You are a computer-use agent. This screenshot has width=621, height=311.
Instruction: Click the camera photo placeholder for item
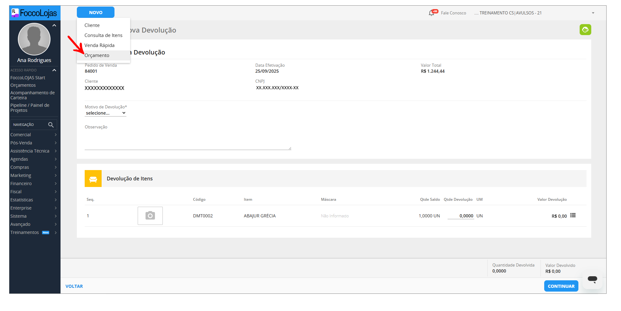click(x=150, y=216)
